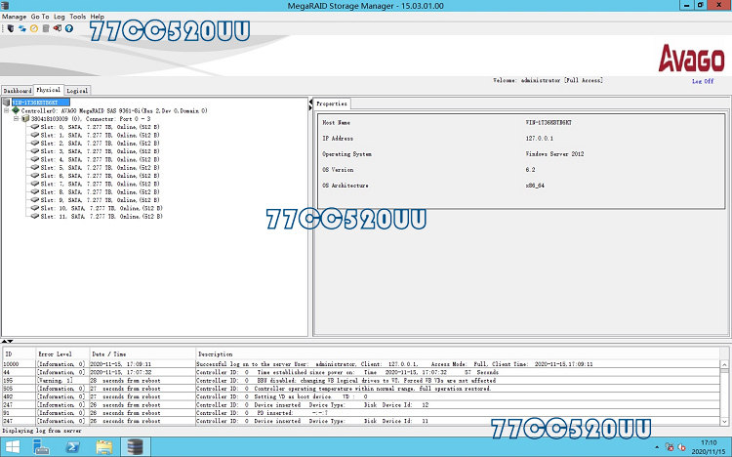Select the Warning log row ID 195
Image resolution: width=732 pixels, height=457 pixels.
tap(361, 381)
